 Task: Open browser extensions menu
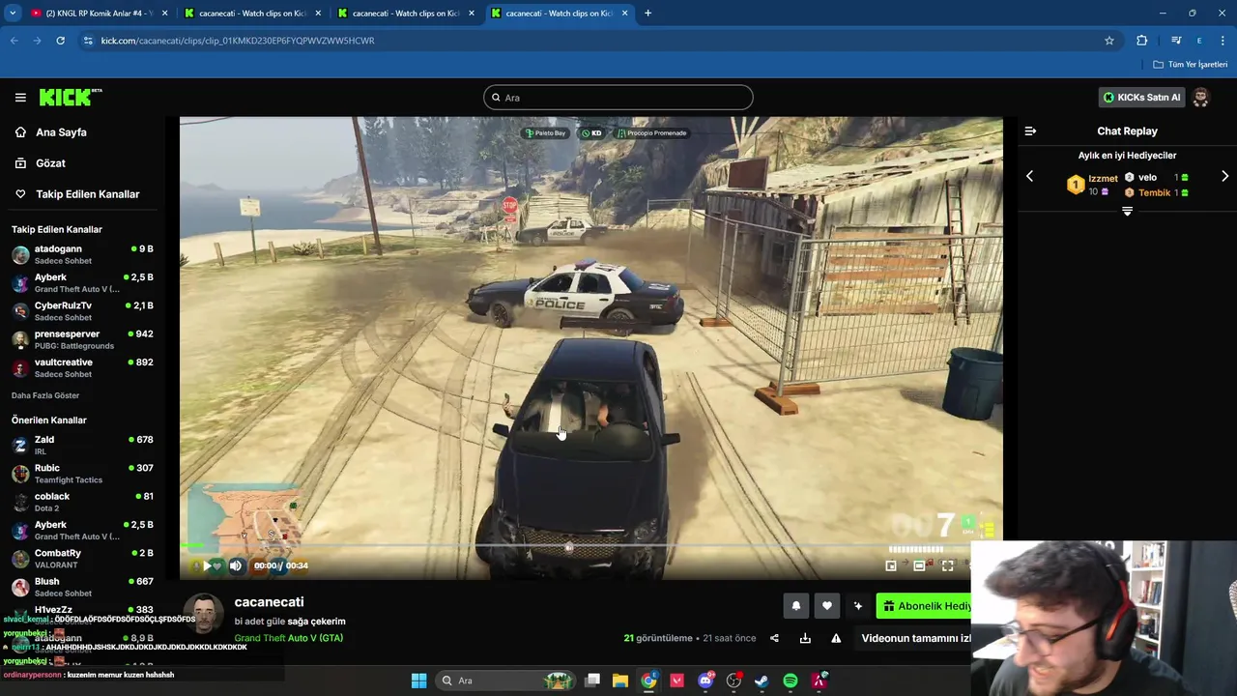click(x=1142, y=41)
